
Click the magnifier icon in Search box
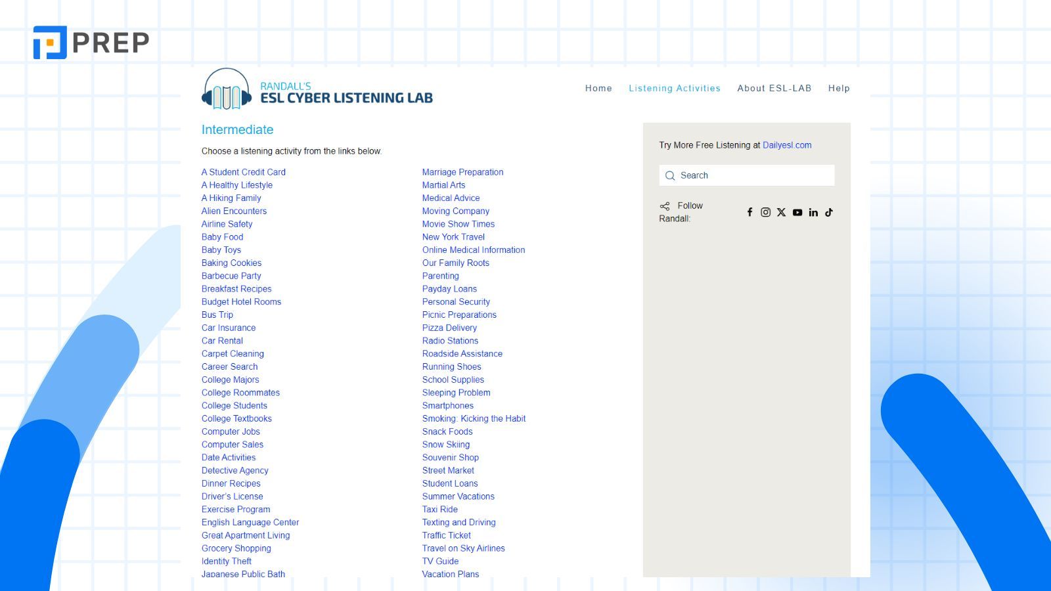pyautogui.click(x=670, y=175)
